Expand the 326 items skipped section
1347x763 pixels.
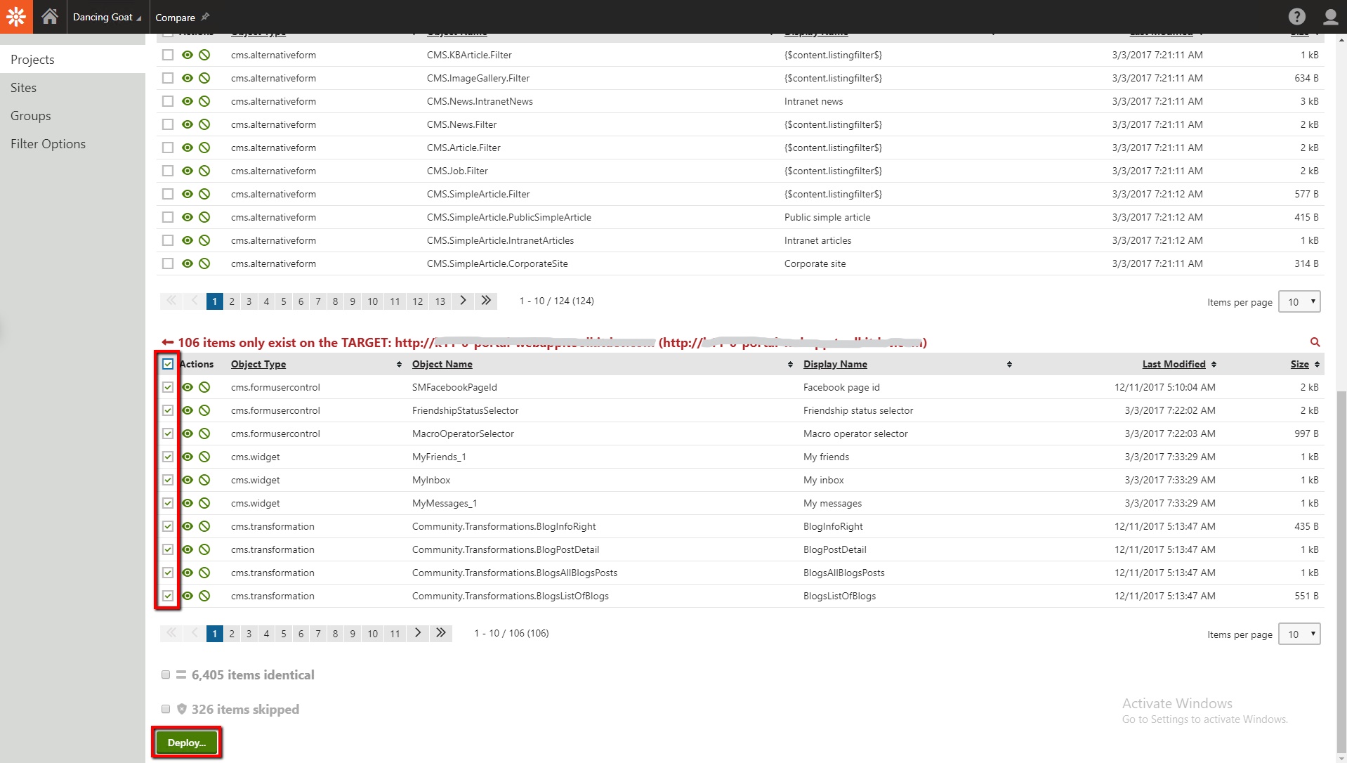245,709
